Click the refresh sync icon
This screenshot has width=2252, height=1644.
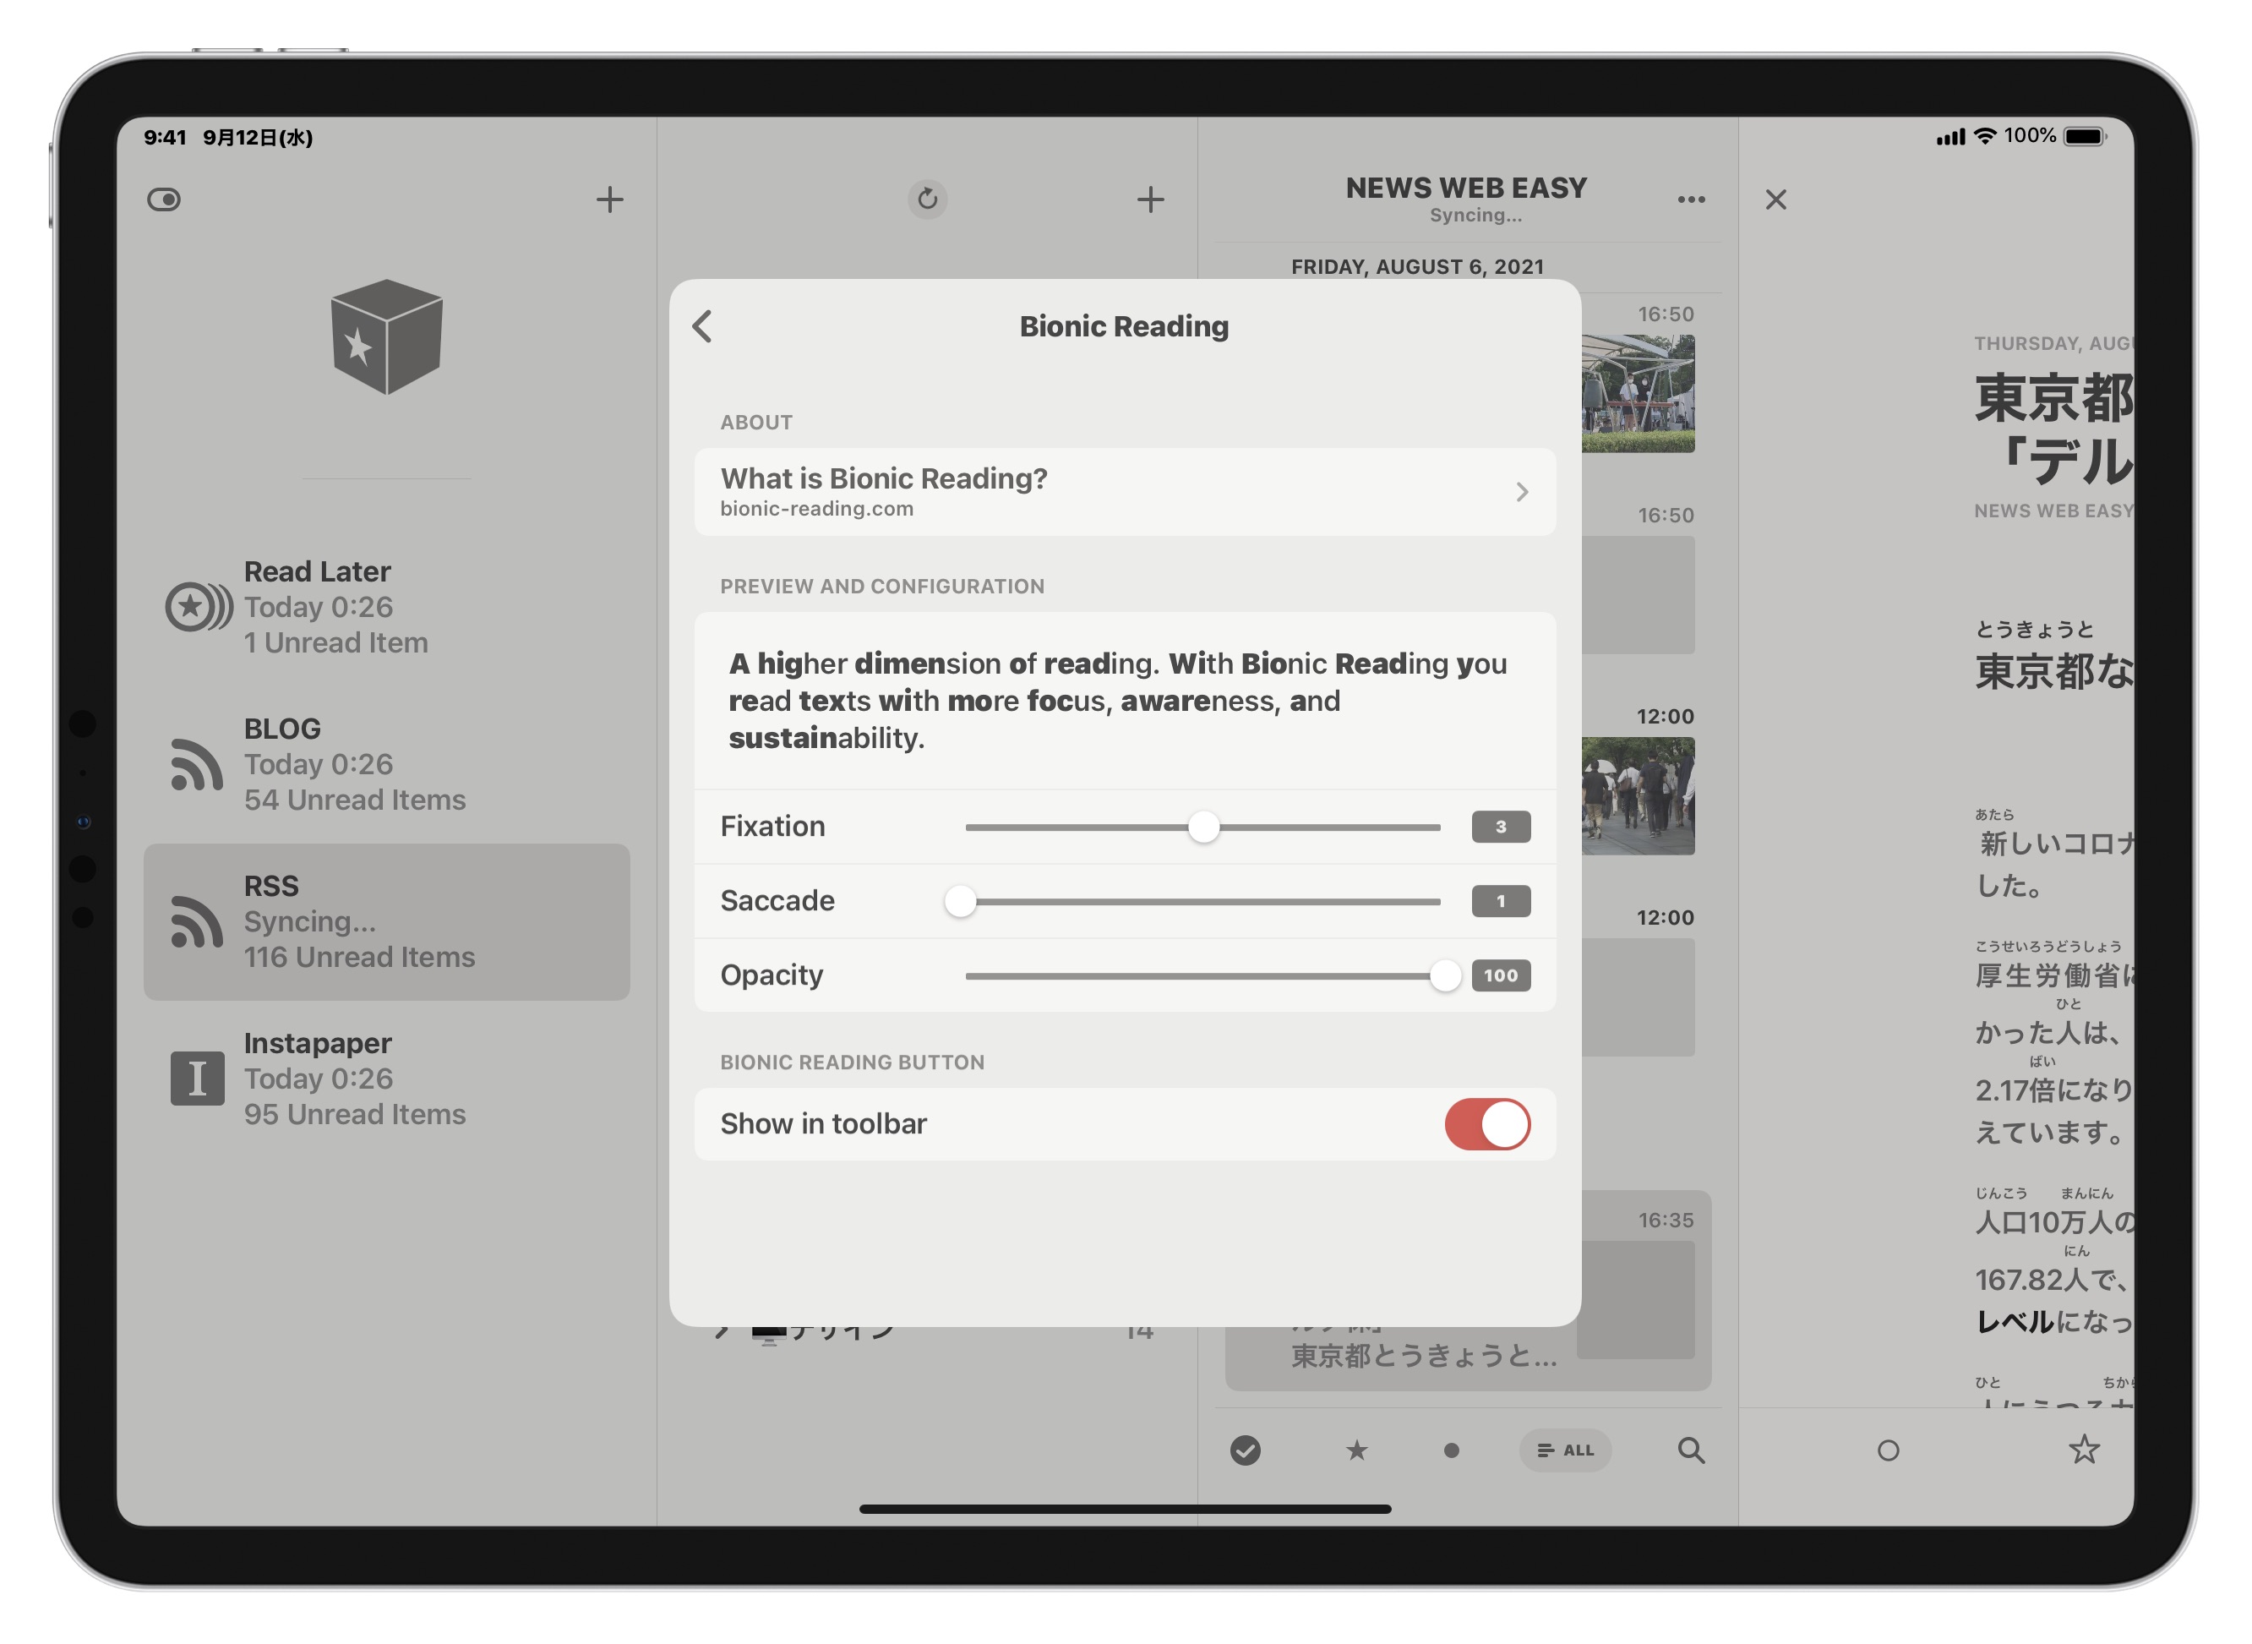(927, 199)
